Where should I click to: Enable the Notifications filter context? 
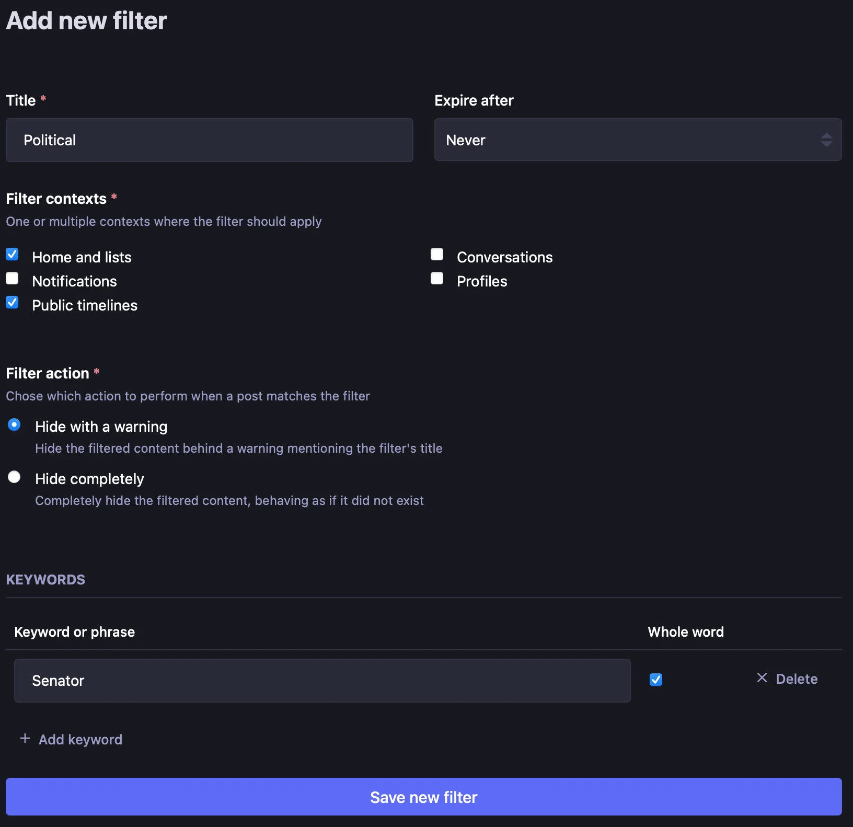(12, 278)
